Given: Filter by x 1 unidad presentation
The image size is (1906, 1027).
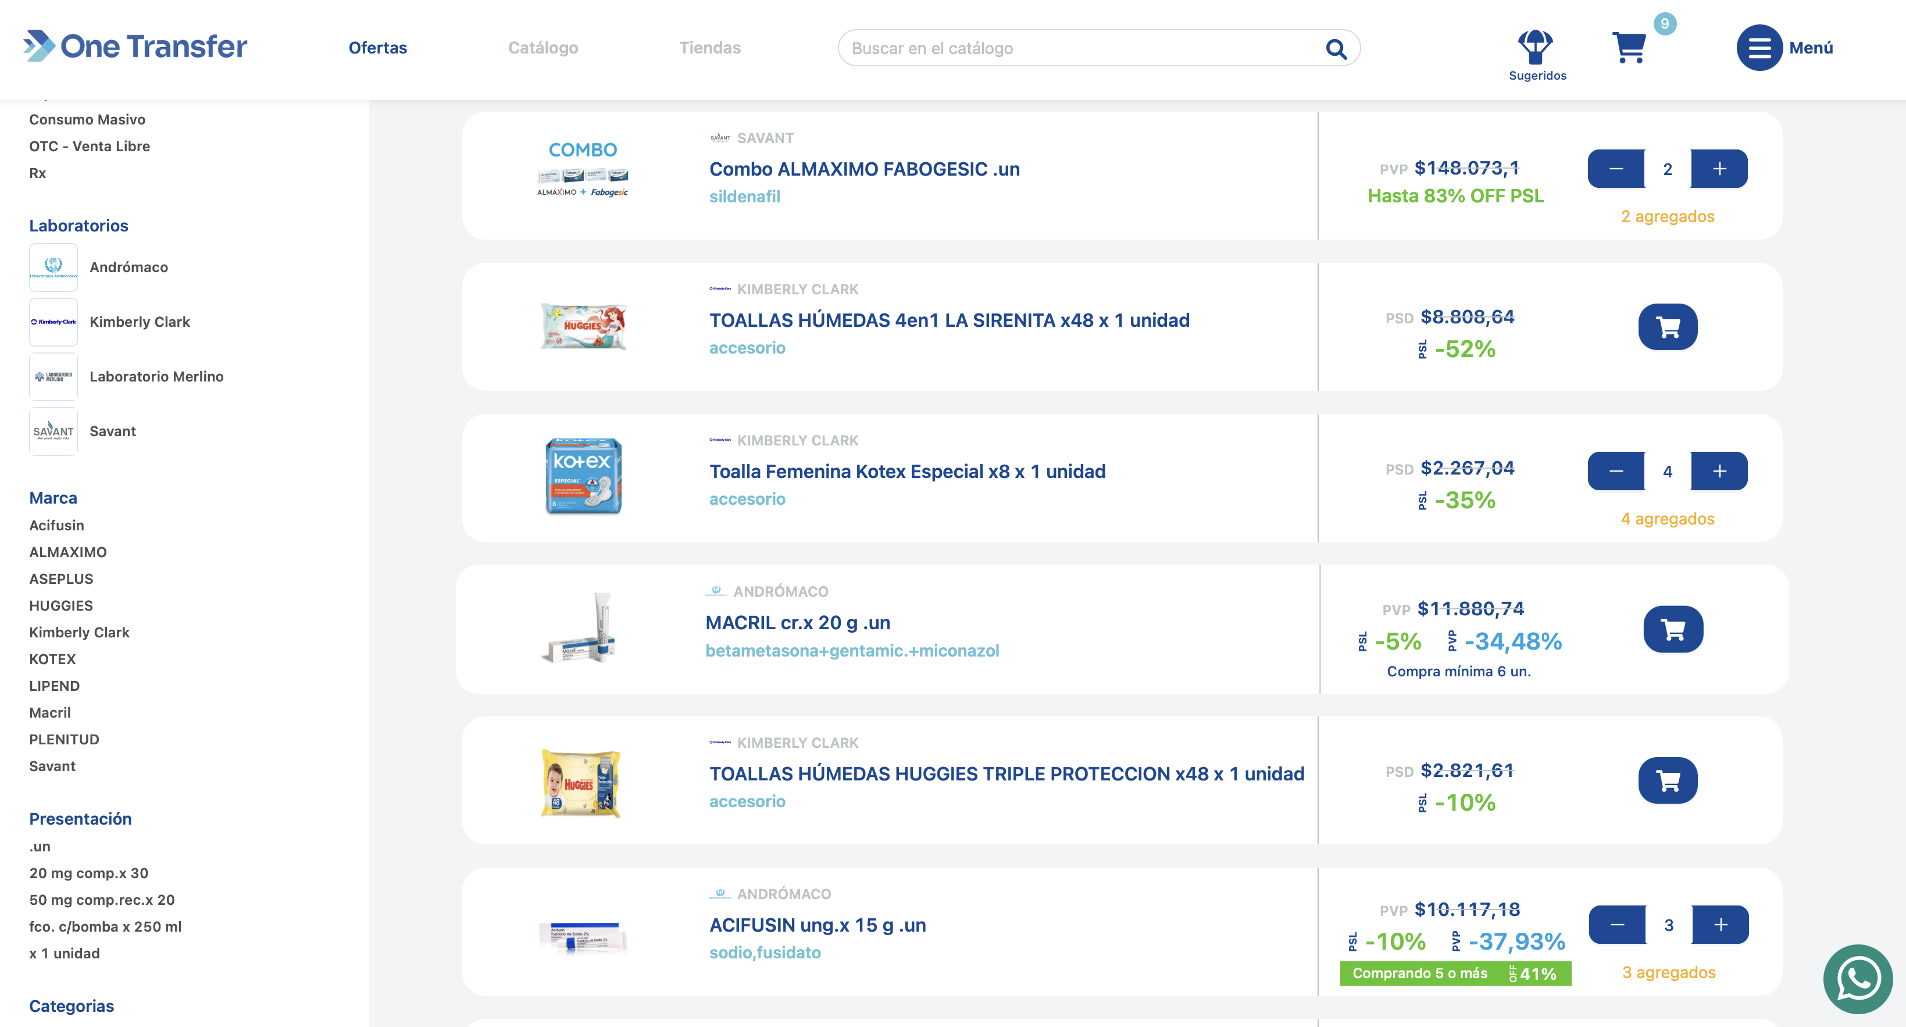Looking at the screenshot, I should click(x=65, y=953).
